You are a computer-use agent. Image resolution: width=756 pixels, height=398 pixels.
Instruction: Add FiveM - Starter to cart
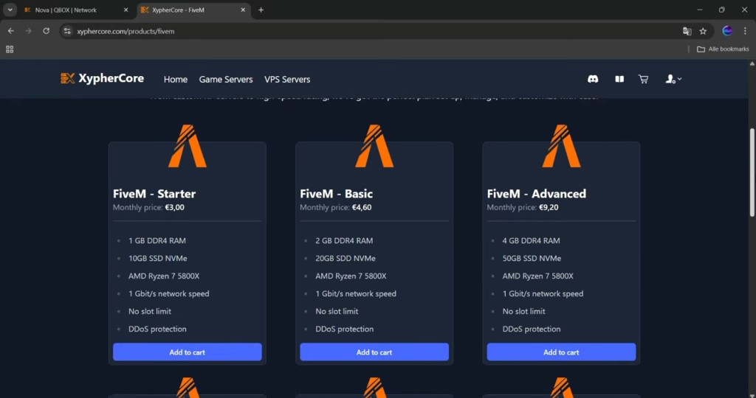point(187,352)
